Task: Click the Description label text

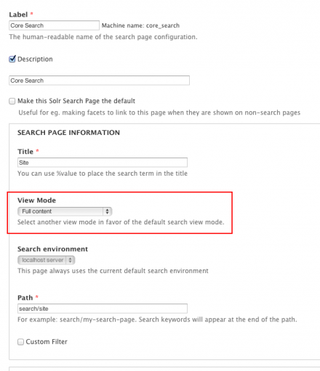Action: click(35, 59)
